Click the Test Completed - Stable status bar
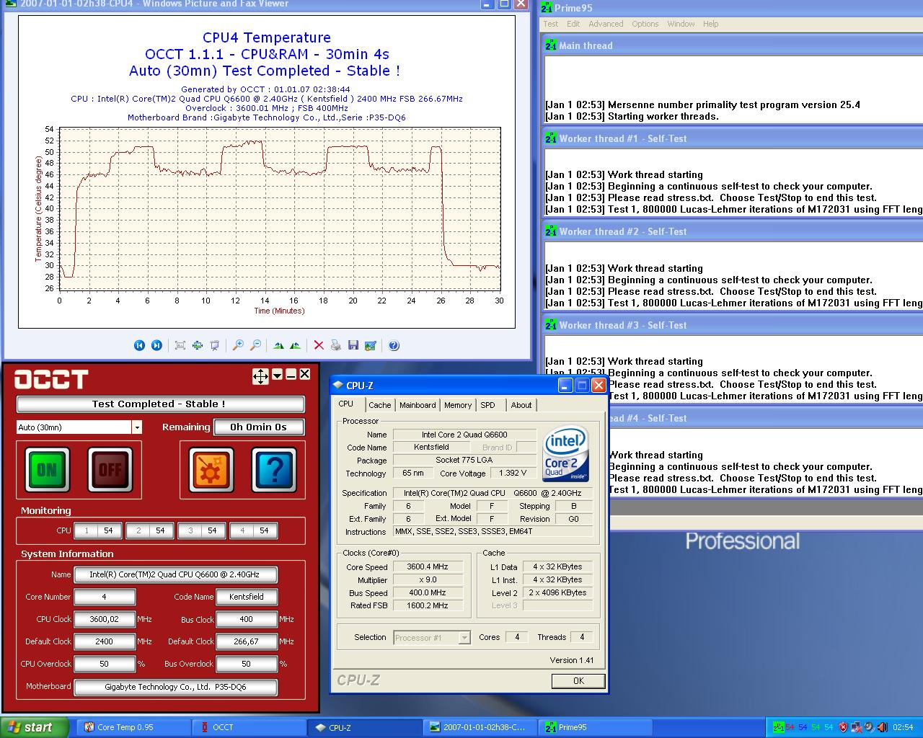The height and width of the screenshot is (738, 923). [x=160, y=404]
